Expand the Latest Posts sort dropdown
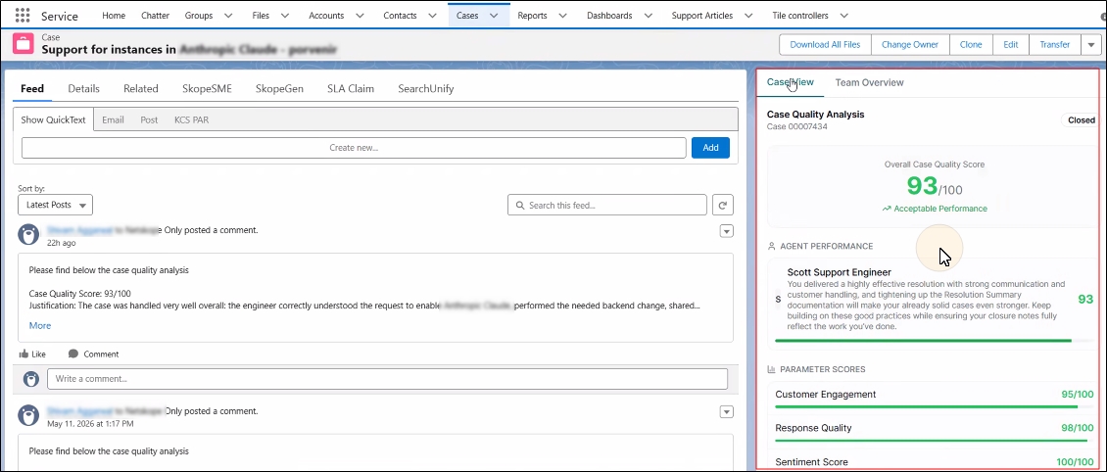This screenshot has height=472, width=1107. pyautogui.click(x=55, y=205)
